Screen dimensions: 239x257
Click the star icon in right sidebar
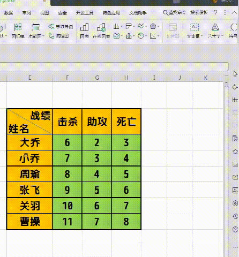coord(235,152)
